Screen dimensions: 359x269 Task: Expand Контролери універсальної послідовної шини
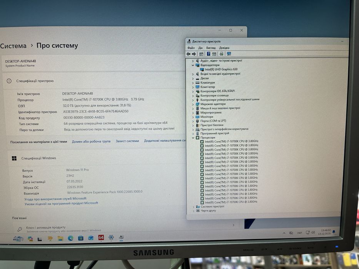[193, 100]
